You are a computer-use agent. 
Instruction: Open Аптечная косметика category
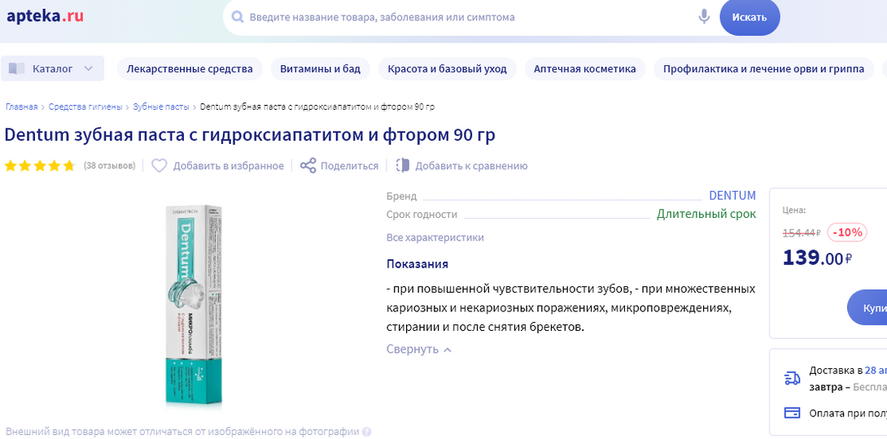click(585, 69)
